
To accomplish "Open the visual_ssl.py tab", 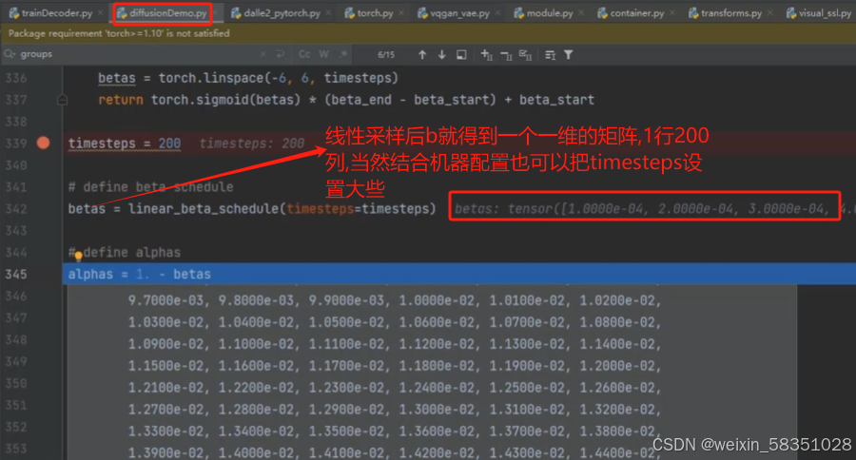I will coord(819,13).
